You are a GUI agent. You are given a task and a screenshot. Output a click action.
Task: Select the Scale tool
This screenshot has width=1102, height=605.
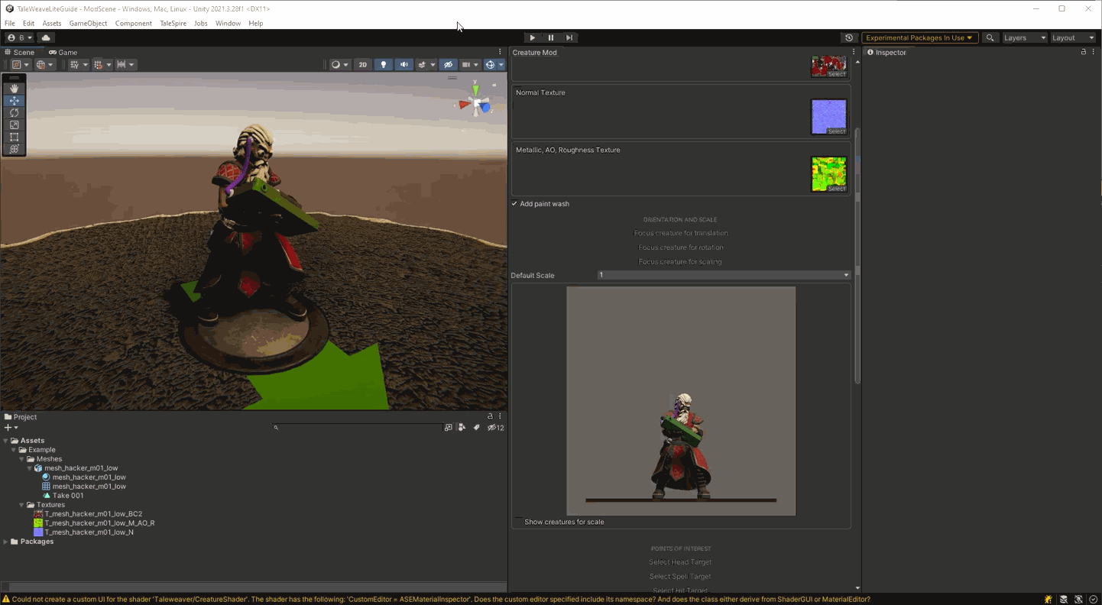coord(14,125)
